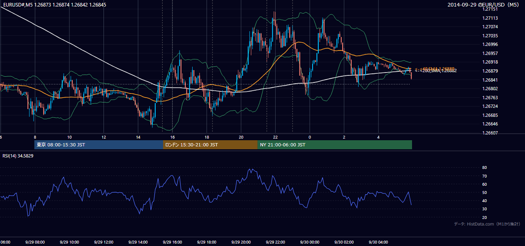Click hour mark 14 under the price chart
Image resolution: width=525 pixels, height=246 pixels.
138,137
